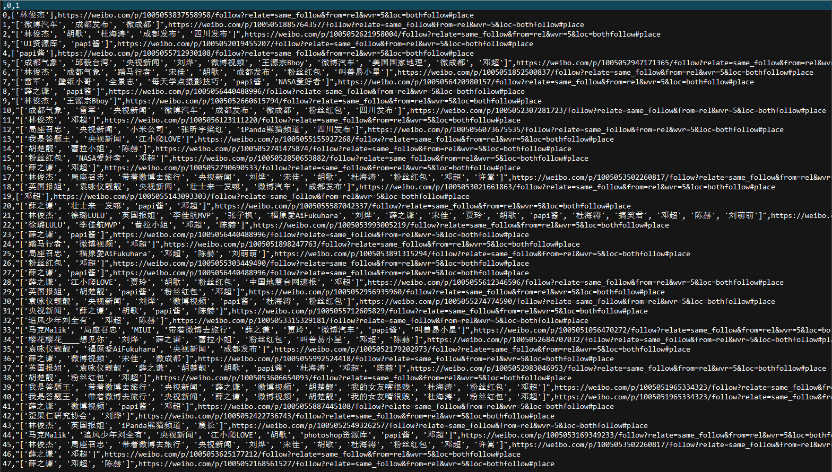Click the URL containing 1005055712930108 in row 4
This screenshot has width=832, height=472.
click(266, 53)
